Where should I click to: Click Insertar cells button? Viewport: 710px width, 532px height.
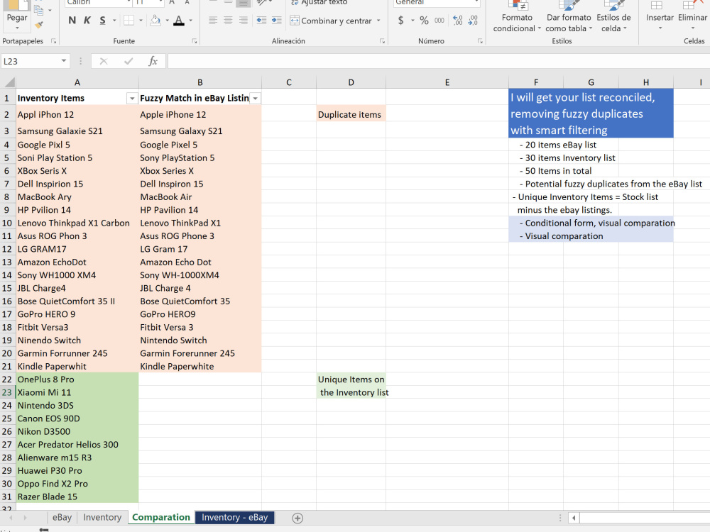click(660, 16)
